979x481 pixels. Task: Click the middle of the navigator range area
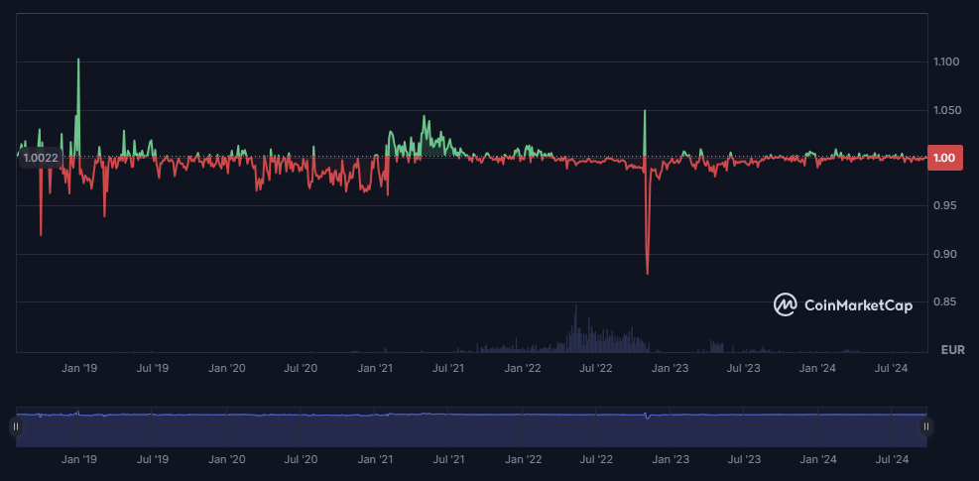tap(471, 428)
